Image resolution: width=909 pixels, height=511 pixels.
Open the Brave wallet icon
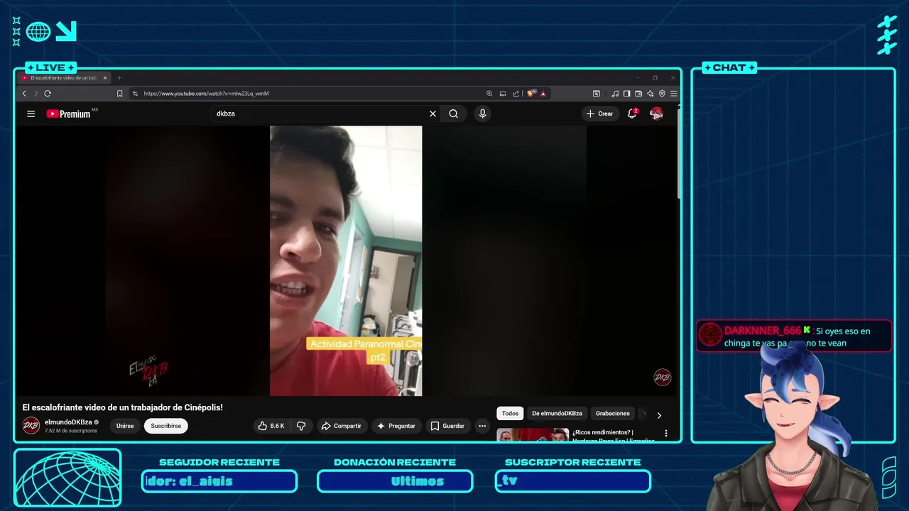638,94
